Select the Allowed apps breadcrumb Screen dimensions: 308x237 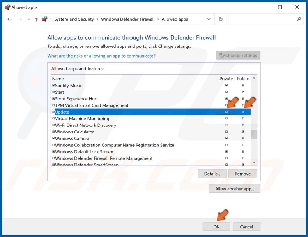175,19
